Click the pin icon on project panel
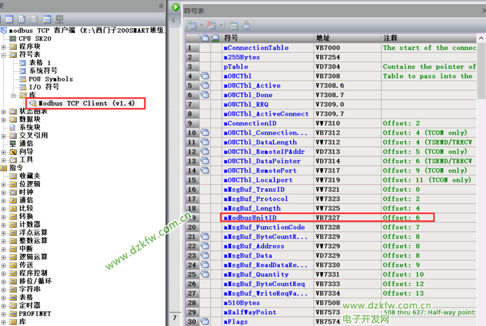 click(x=160, y=4)
